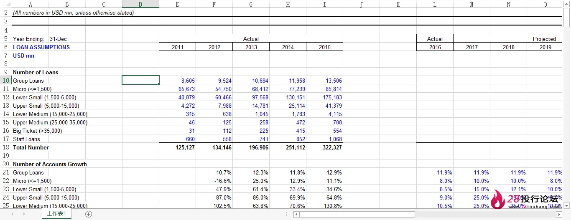Select column D header

(140, 4)
